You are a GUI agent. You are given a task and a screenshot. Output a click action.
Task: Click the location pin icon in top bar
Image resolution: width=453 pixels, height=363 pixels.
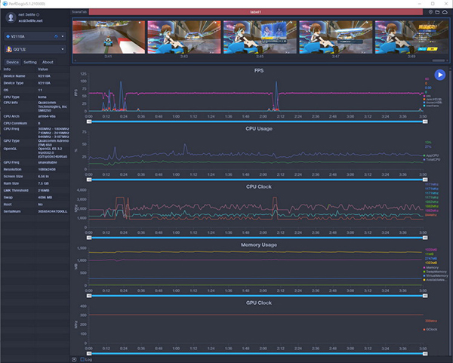(x=430, y=12)
